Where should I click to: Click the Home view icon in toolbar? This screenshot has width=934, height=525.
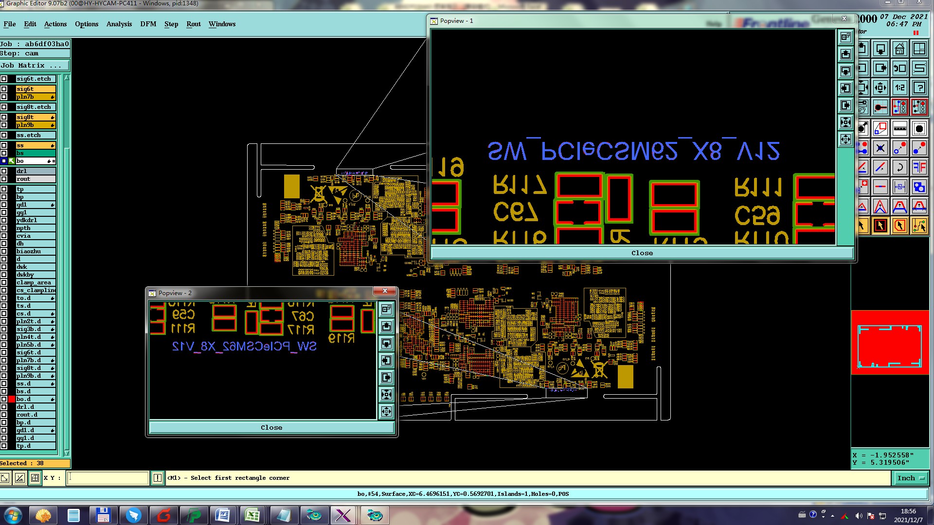point(899,49)
